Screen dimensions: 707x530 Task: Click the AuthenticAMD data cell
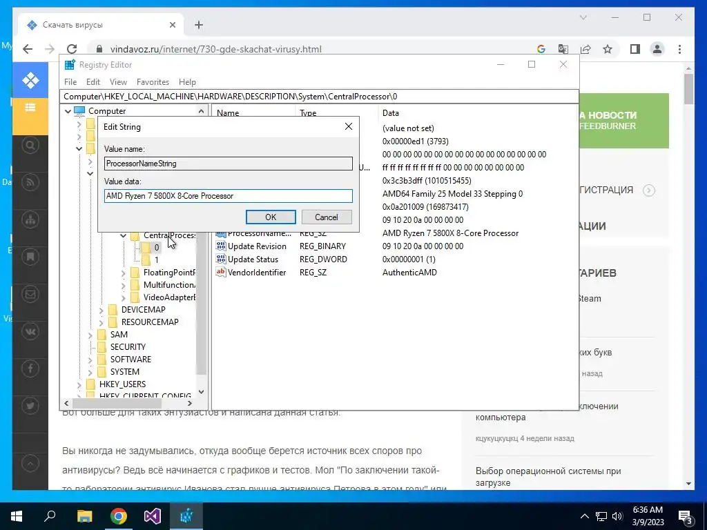[409, 272]
